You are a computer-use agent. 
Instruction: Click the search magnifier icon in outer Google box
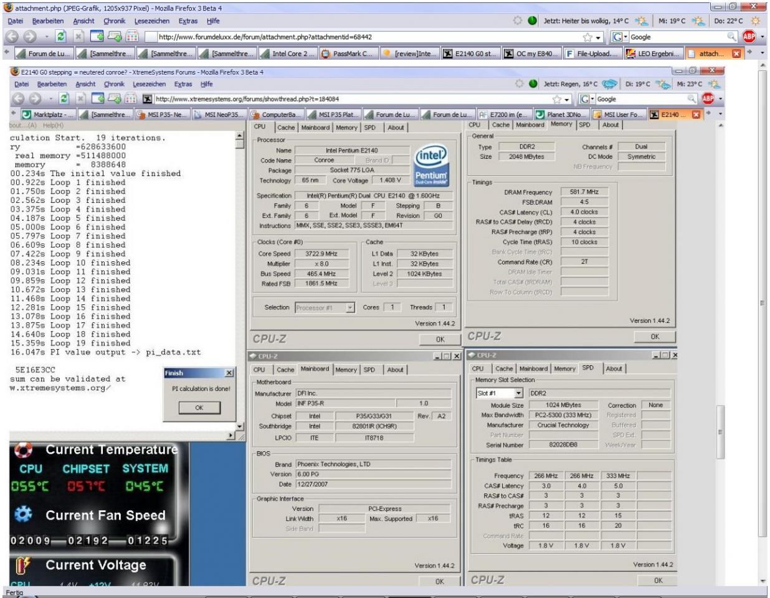(731, 37)
